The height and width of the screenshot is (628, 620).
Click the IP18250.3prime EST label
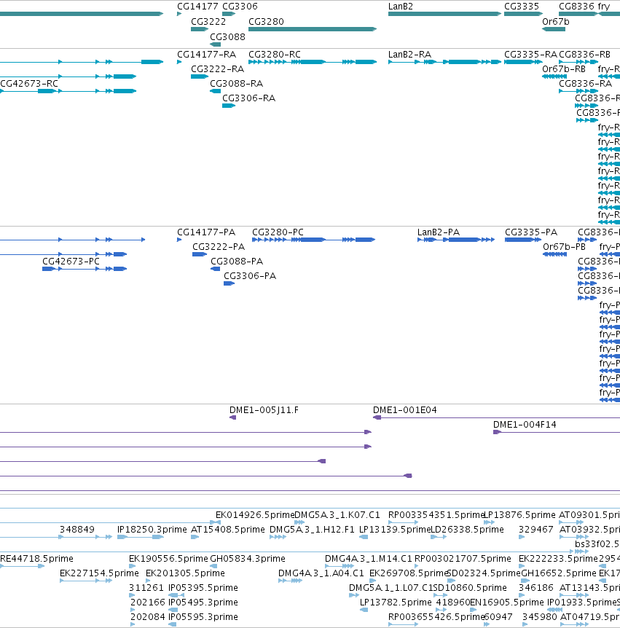tap(152, 530)
